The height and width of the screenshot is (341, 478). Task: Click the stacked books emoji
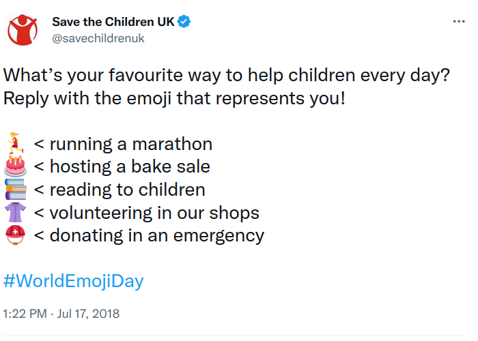coord(16,189)
